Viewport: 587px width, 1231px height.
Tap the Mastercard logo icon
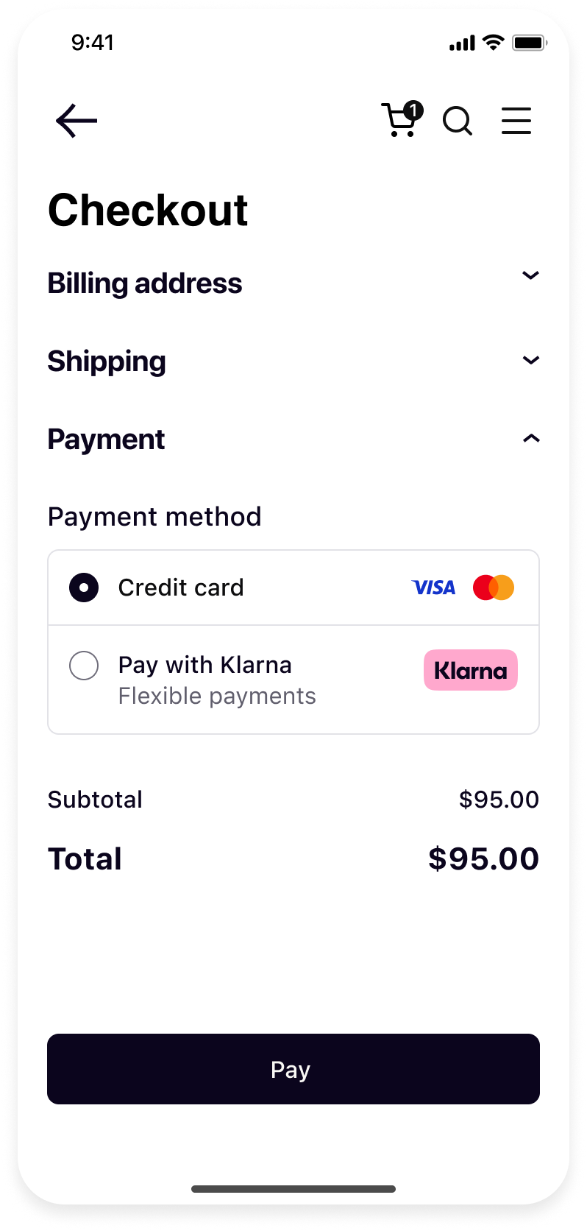pyautogui.click(x=494, y=588)
